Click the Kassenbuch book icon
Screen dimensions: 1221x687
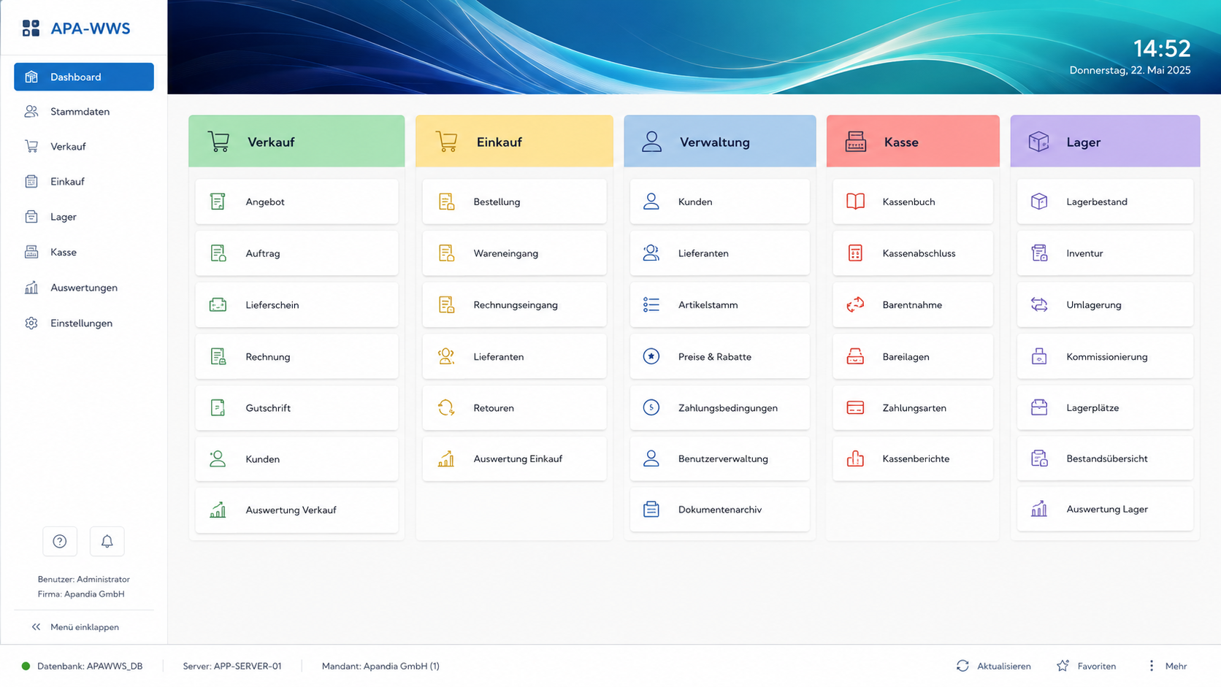[x=855, y=202]
